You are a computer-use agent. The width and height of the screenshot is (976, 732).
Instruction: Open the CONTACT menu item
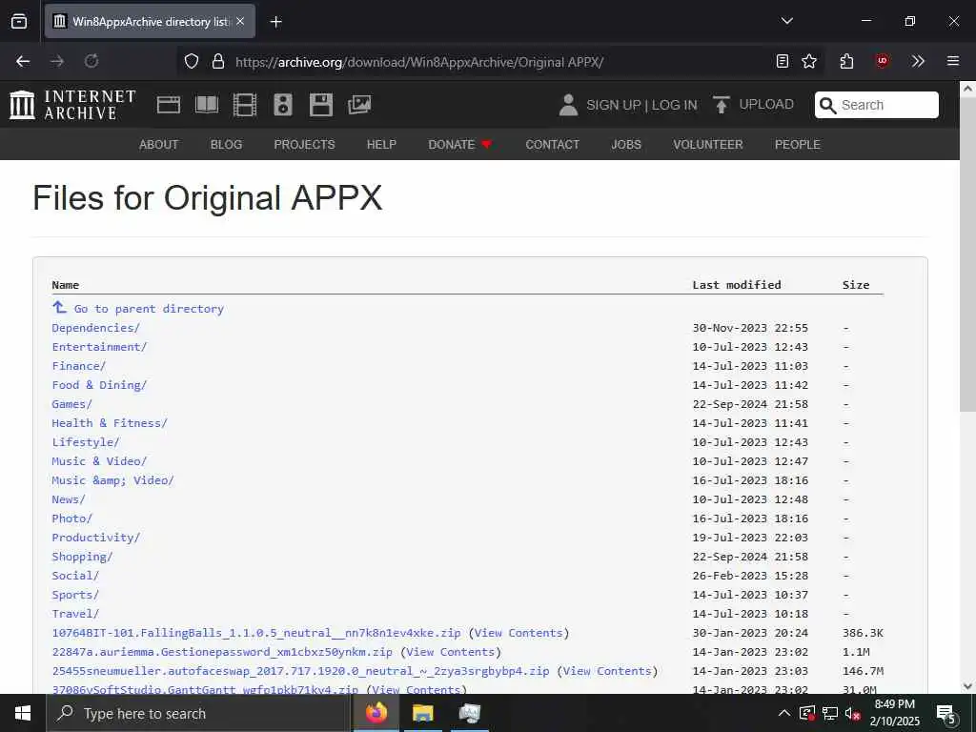click(552, 145)
